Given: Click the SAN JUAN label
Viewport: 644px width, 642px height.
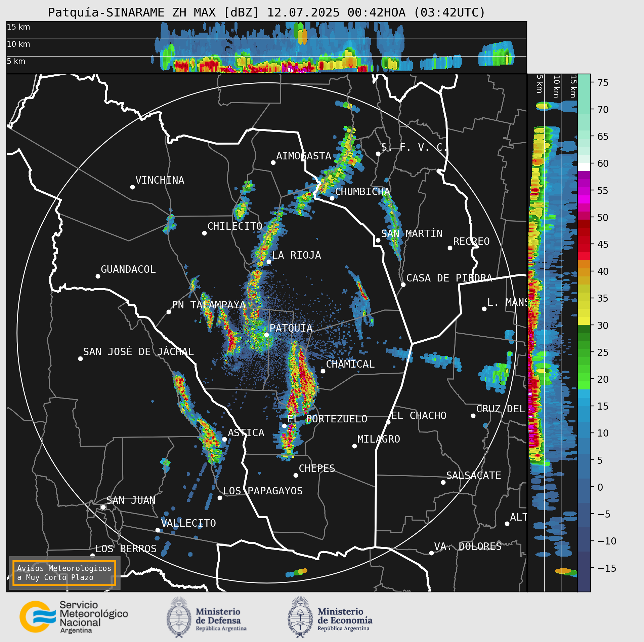Looking at the screenshot, I should point(131,500).
